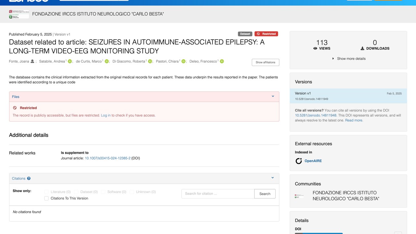Open Carlo Besta community link in Communities
Screen dimensions: 416x234
point(346,196)
